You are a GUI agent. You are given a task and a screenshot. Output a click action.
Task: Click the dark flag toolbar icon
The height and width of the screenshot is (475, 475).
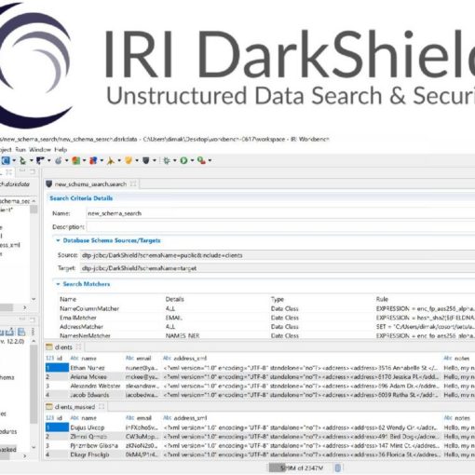(40, 160)
